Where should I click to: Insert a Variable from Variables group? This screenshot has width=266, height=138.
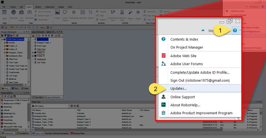coord(101,12)
